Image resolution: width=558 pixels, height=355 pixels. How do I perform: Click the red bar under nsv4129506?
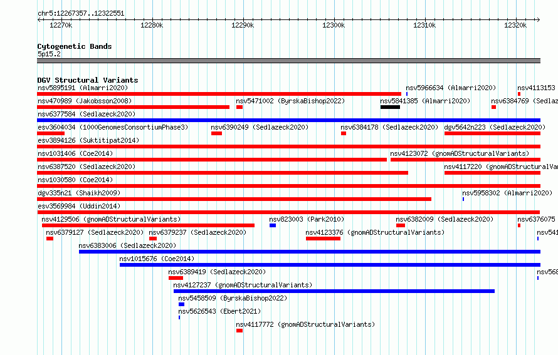pyautogui.click(x=149, y=225)
